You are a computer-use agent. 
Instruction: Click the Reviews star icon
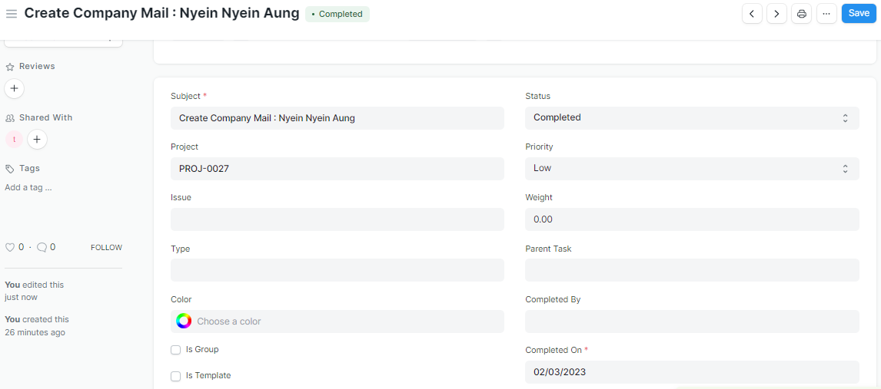pos(9,67)
